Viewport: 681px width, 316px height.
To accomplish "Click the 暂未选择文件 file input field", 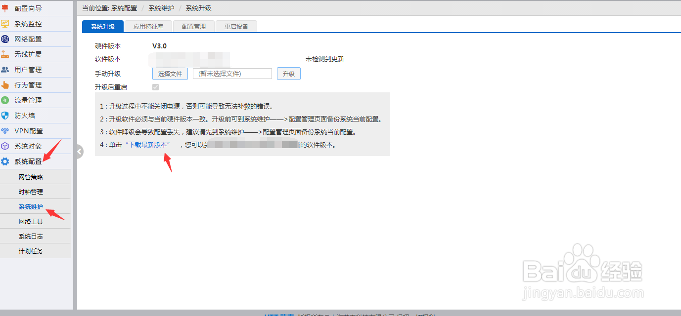I will (232, 73).
